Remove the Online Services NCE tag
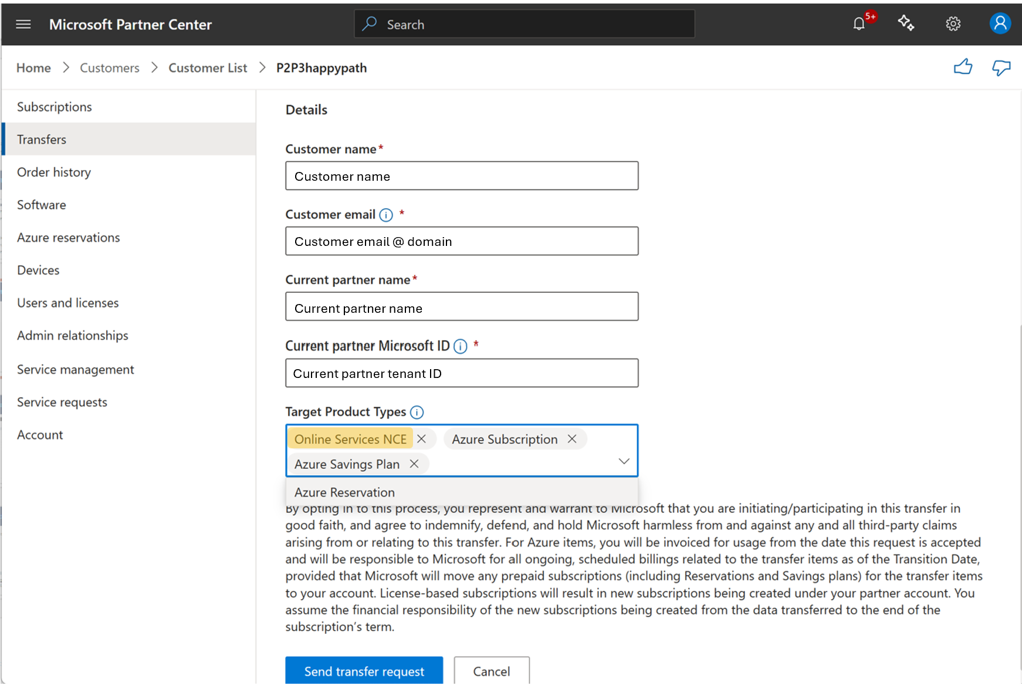Screen dimensions: 1022x689 pos(421,439)
